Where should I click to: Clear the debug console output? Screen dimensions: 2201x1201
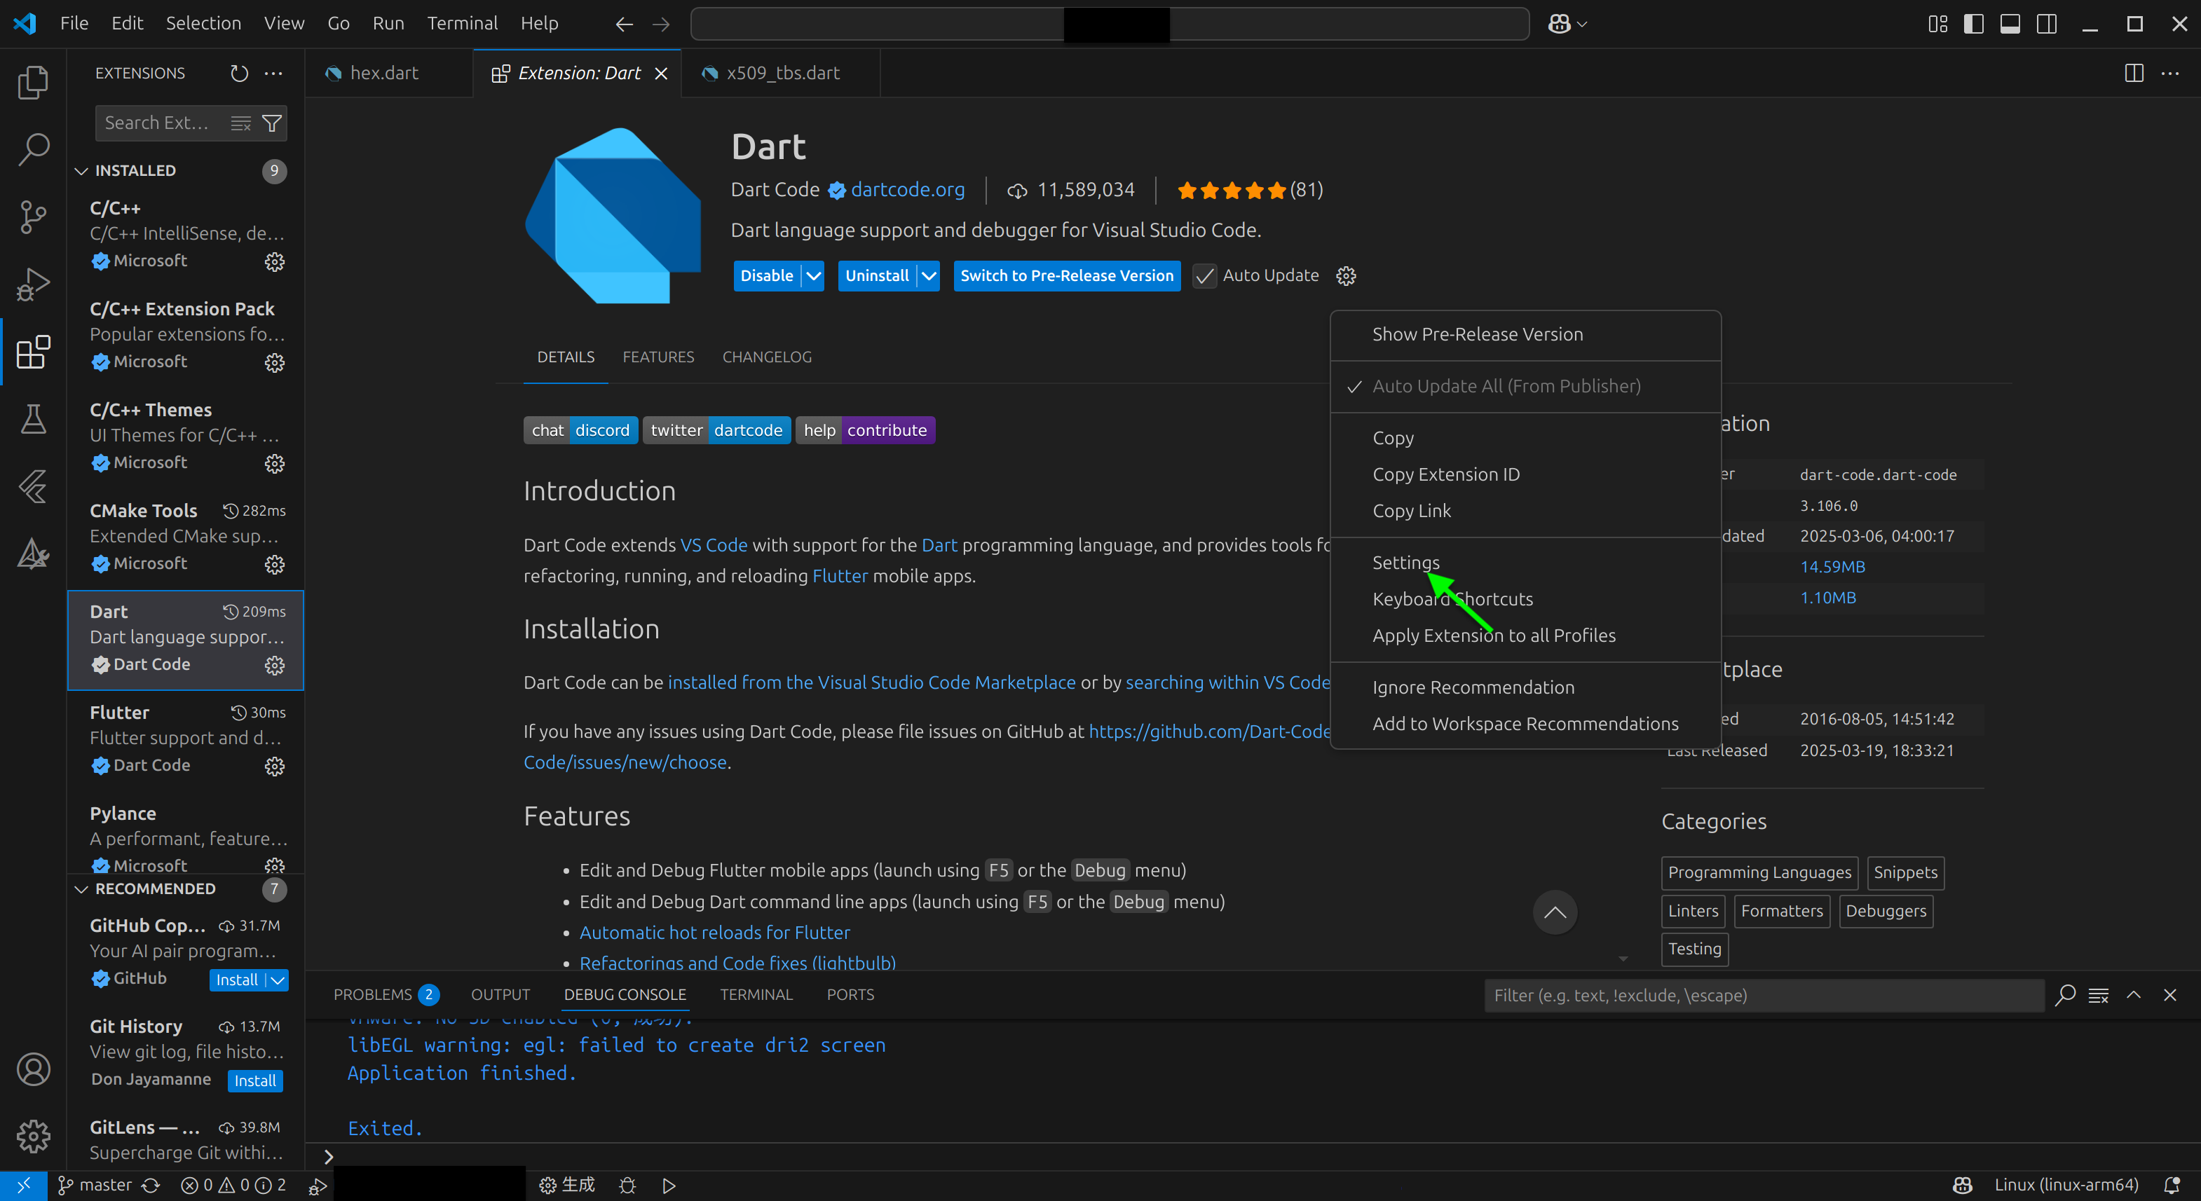pyautogui.click(x=2099, y=995)
